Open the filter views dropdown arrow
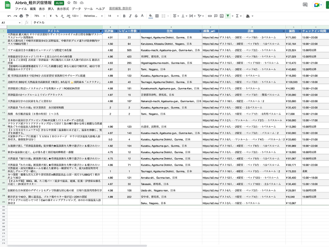The width and height of the screenshot is (329, 247). coord(232,16)
